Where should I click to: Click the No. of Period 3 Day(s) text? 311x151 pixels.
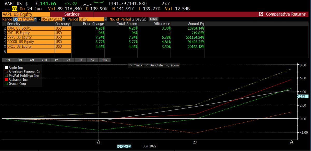(x=128, y=19)
